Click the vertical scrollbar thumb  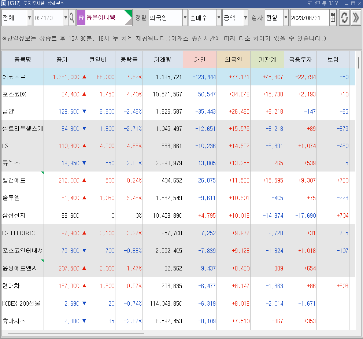pyautogui.click(x=359, y=63)
